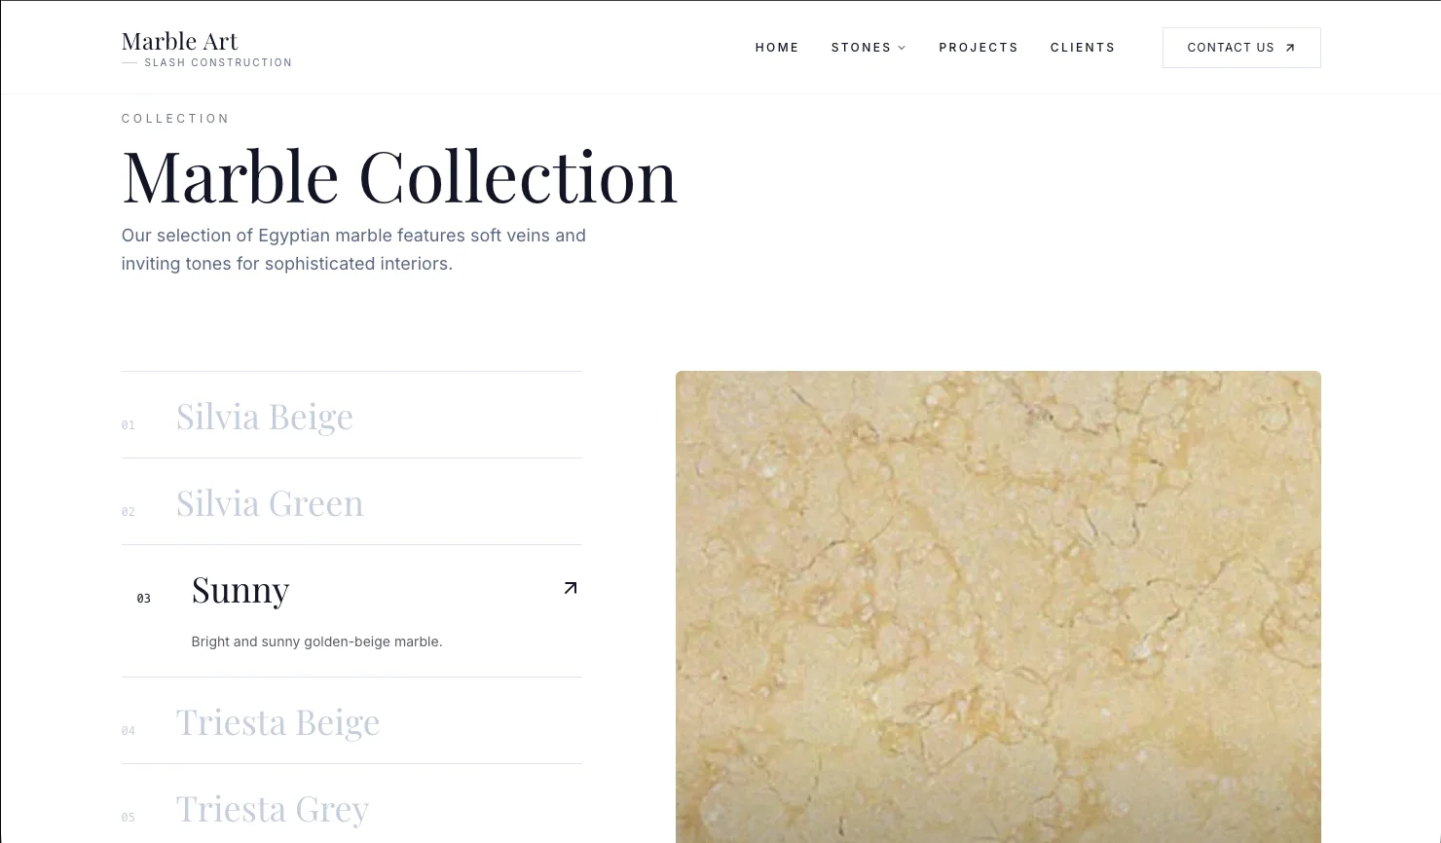The height and width of the screenshot is (843, 1441).
Task: Click the number 01 list marker
Action: click(129, 425)
